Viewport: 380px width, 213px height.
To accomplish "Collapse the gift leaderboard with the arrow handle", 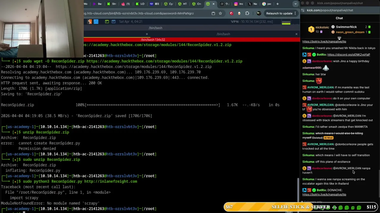I will 339,38.
